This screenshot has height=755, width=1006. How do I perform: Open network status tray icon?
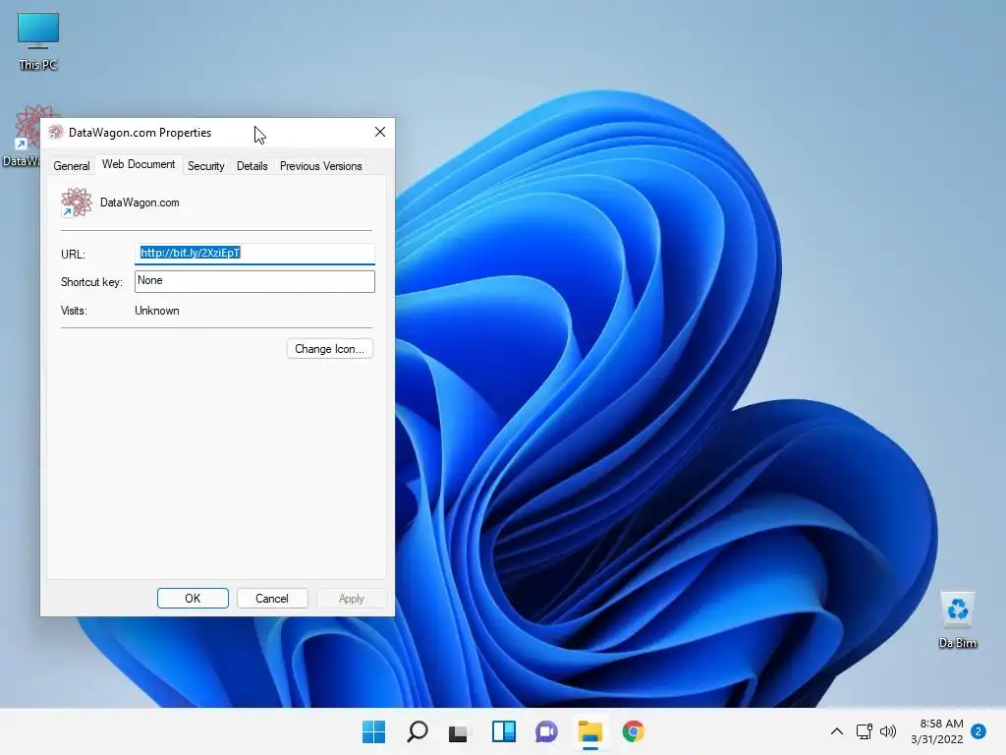(x=865, y=731)
